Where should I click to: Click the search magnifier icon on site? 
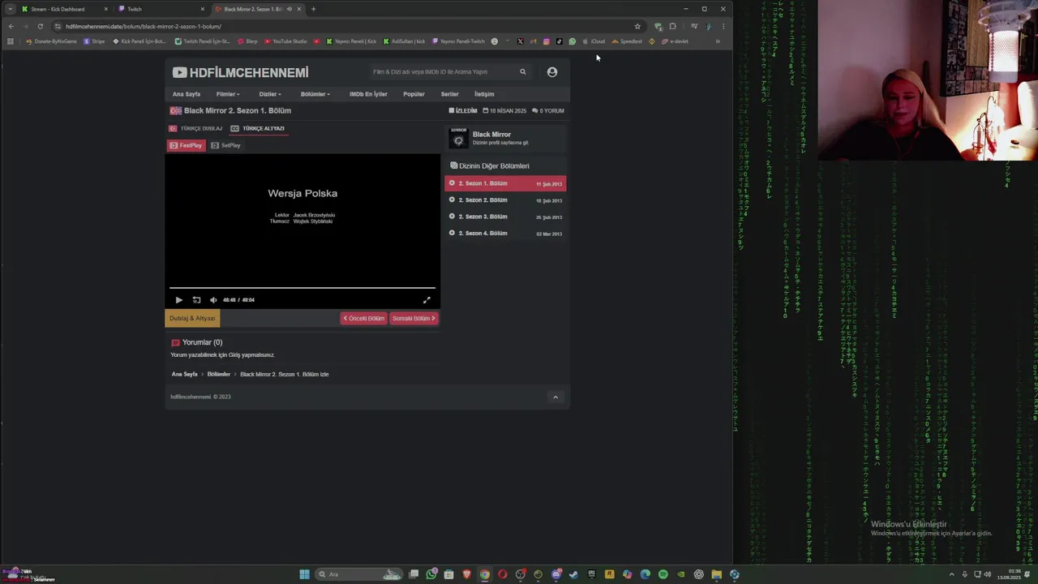click(x=523, y=72)
